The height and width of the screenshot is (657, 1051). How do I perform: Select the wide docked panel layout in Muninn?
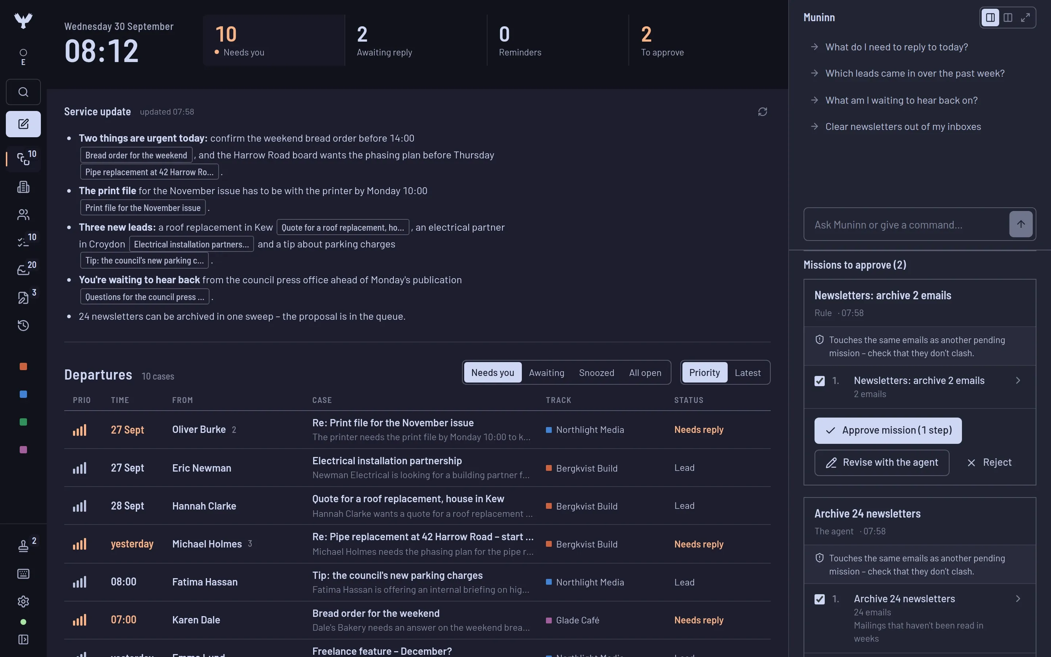point(990,18)
